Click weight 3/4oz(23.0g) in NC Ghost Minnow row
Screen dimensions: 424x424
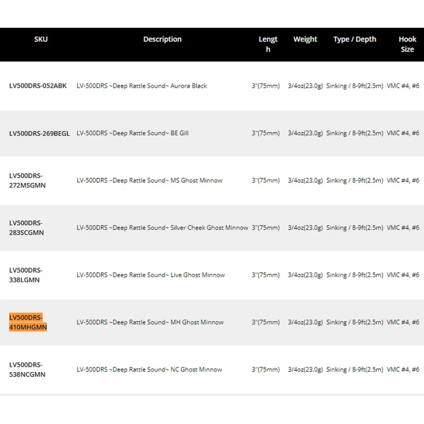[305, 369]
